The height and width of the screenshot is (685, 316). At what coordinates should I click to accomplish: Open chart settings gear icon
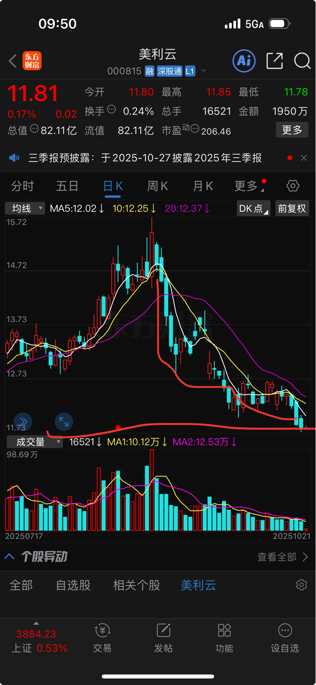293,186
